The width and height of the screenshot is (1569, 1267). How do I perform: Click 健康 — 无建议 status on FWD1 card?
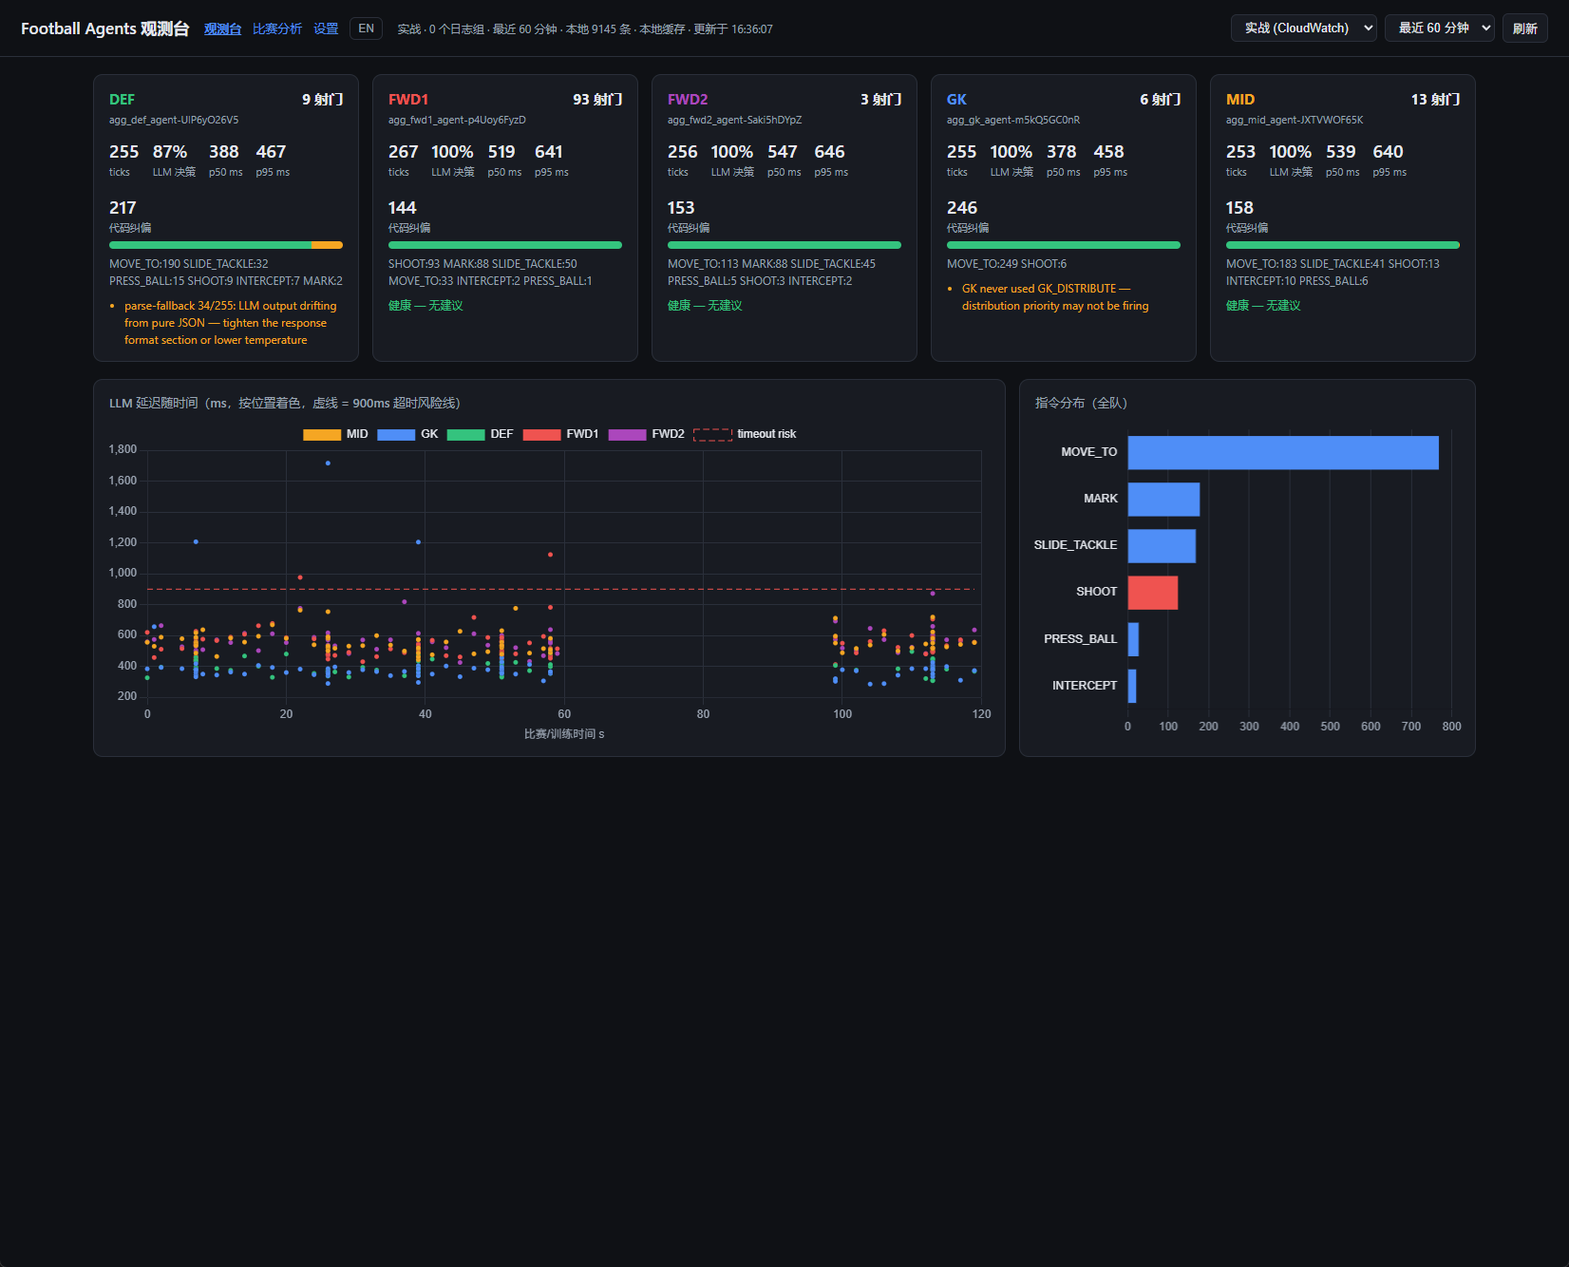(425, 306)
